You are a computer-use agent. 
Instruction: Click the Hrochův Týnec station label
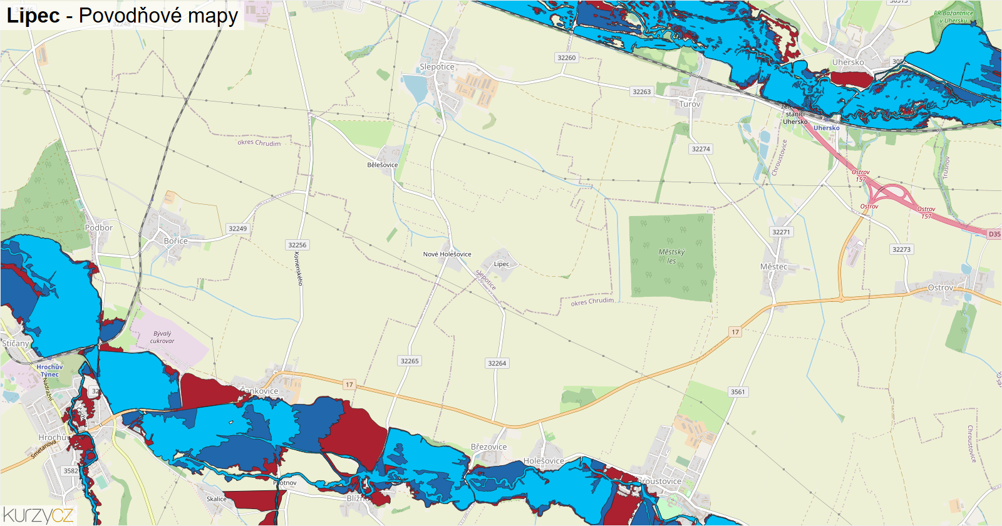point(49,371)
